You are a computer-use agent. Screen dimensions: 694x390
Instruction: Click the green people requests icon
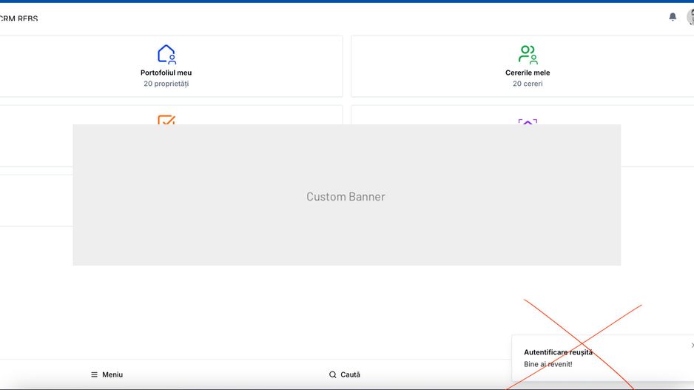528,54
